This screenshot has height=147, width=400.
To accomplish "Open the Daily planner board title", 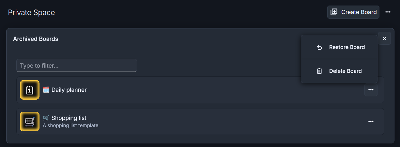I will point(69,90).
